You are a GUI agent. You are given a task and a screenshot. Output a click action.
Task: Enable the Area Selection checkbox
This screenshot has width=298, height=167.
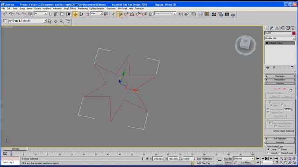[x=268, y=109]
